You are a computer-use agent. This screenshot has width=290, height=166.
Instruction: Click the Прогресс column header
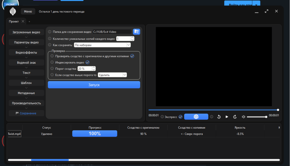(x=95, y=128)
